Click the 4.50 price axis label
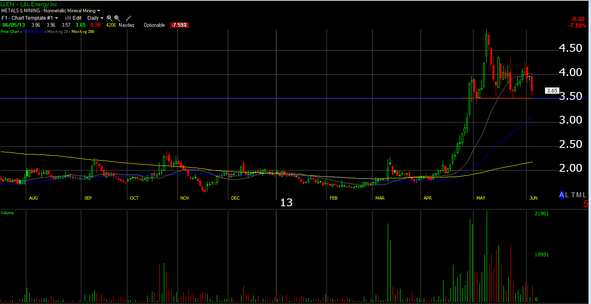591x304 pixels. click(x=570, y=48)
